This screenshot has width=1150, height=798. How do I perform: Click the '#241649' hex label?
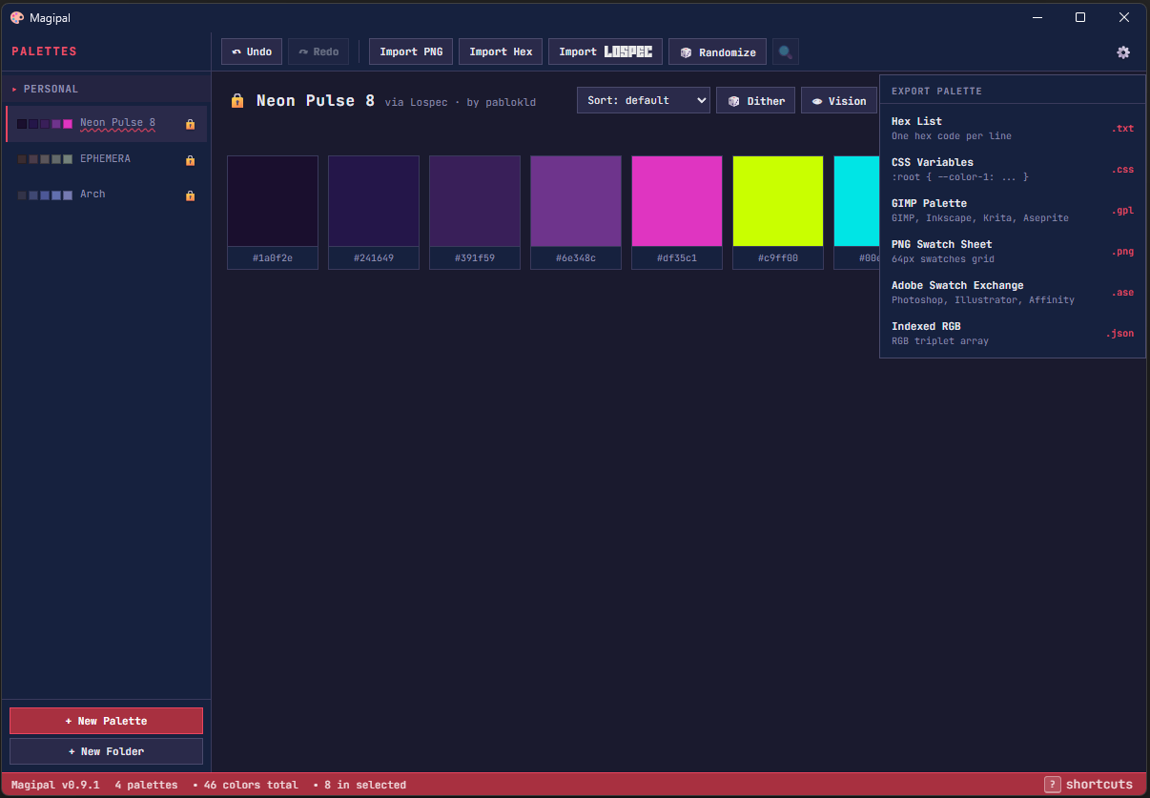pos(374,258)
